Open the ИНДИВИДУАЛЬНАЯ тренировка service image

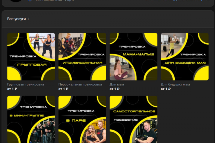[82, 57]
